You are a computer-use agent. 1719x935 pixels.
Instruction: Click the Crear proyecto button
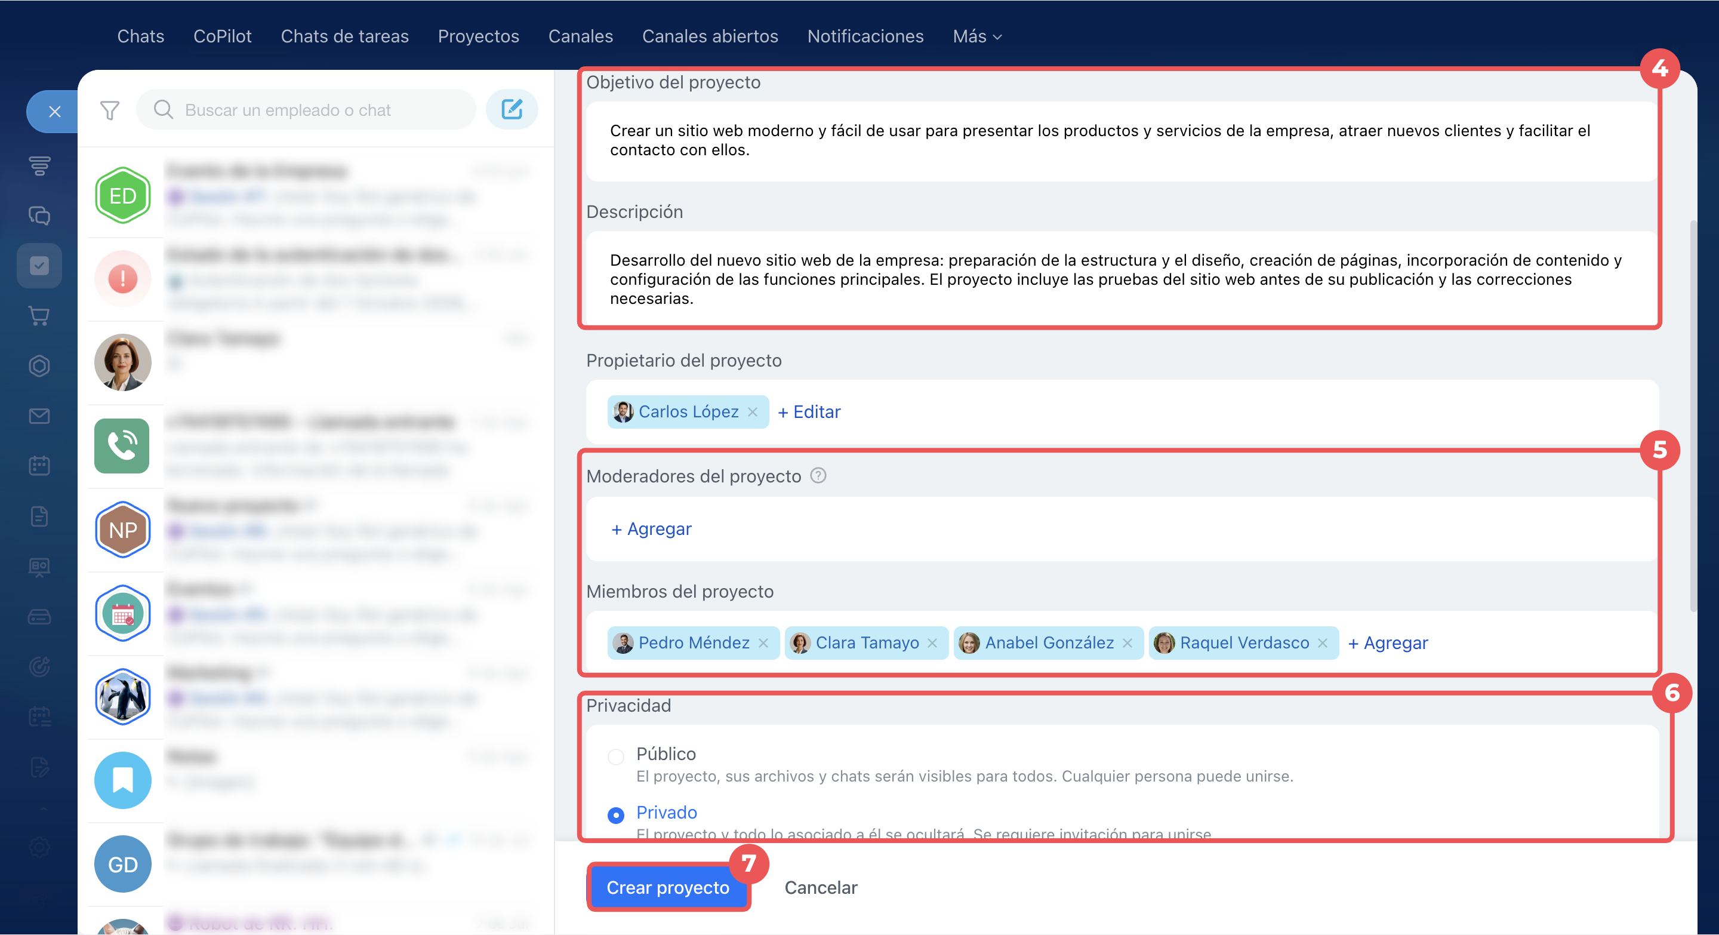668,888
